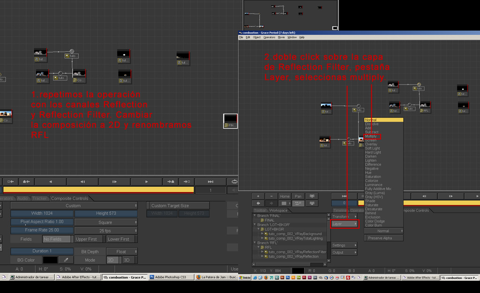Open the Square pixel aspect dropdown
The height and width of the screenshot is (293, 480).
point(106,222)
